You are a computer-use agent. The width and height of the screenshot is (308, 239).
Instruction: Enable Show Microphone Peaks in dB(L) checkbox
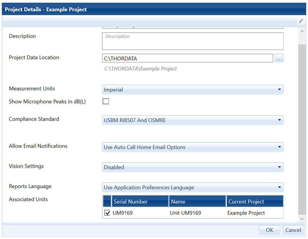click(x=106, y=102)
